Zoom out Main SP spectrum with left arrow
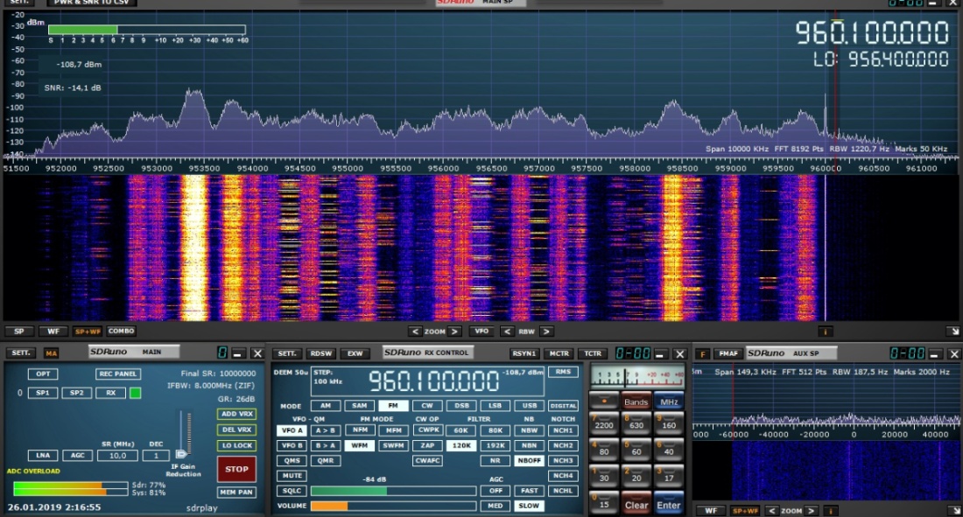 (x=415, y=332)
